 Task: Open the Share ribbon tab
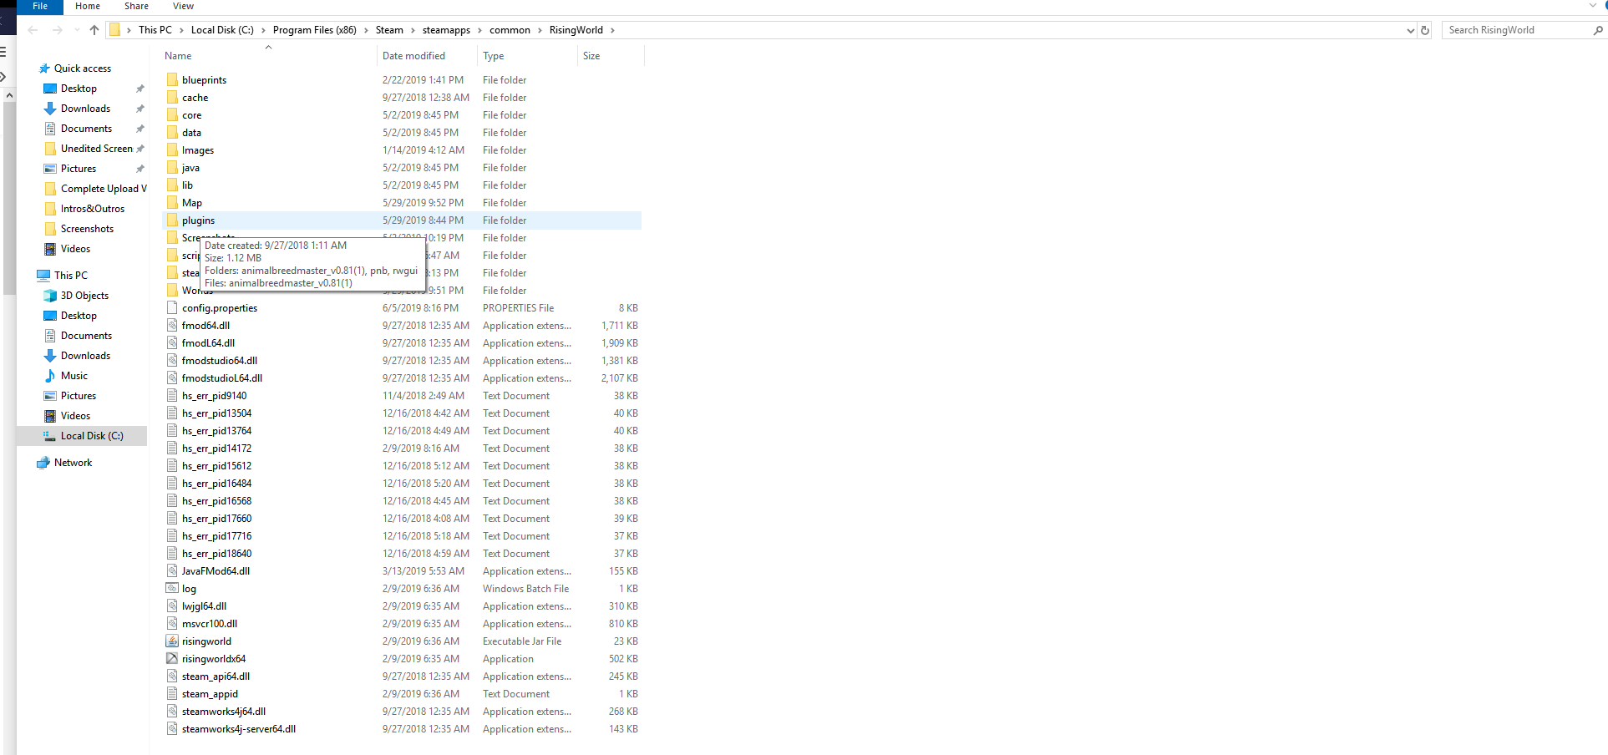click(x=136, y=6)
